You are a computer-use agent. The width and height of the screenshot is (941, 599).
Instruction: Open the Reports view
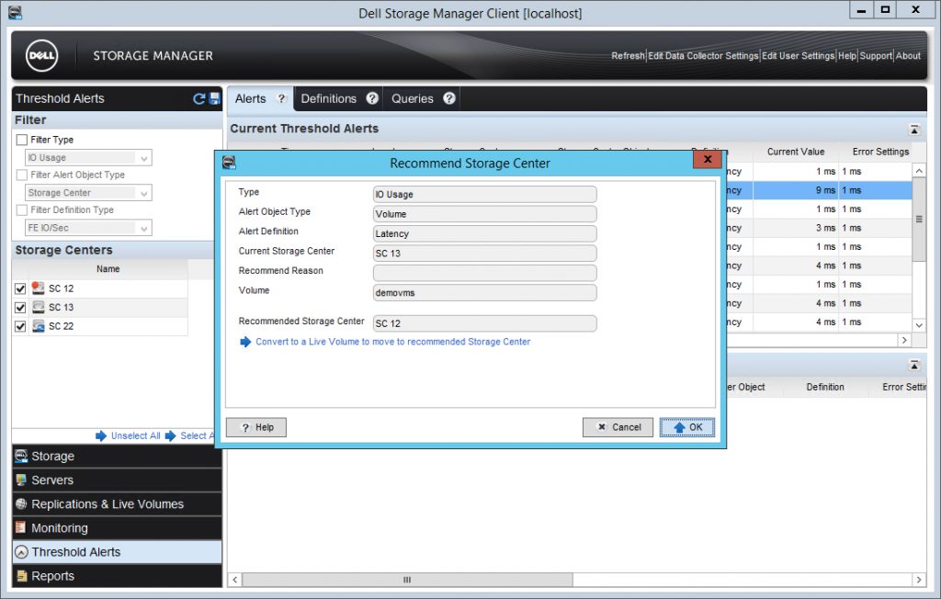pos(117,576)
